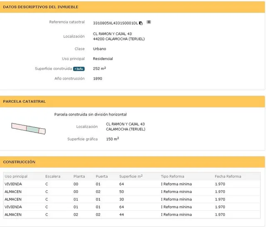Image resolution: width=266 pixels, height=228 pixels.
Task: Click 'Parcela construida sin división horizontal' text
Action: point(91,114)
